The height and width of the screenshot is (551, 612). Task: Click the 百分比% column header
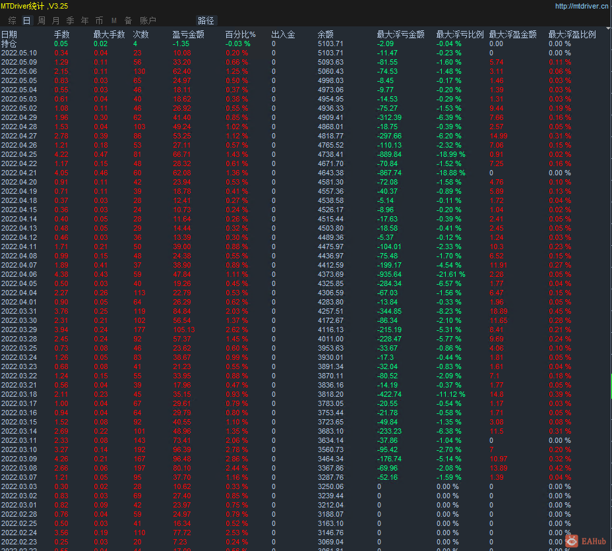pyautogui.click(x=241, y=34)
